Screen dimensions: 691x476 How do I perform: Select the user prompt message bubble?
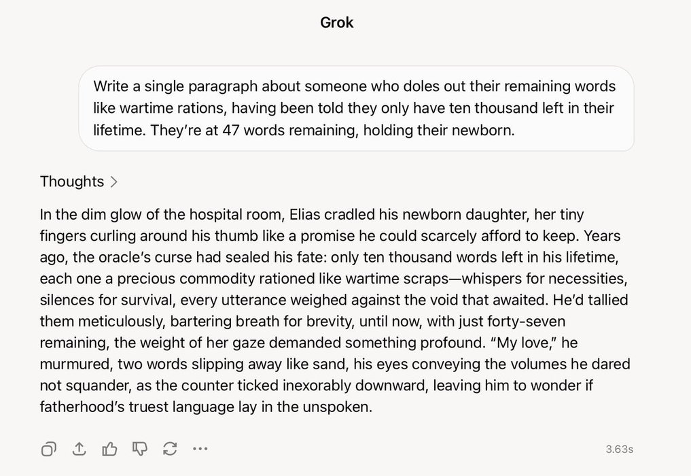[356, 109]
